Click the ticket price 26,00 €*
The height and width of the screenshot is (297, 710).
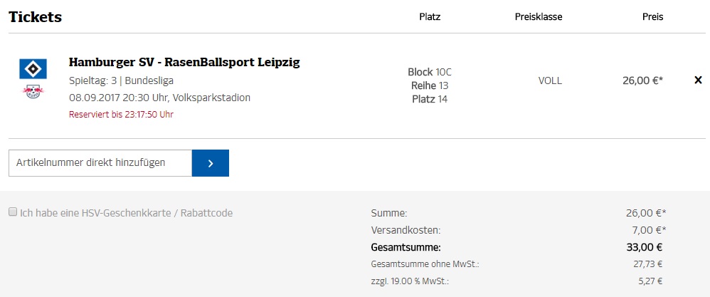(x=642, y=80)
